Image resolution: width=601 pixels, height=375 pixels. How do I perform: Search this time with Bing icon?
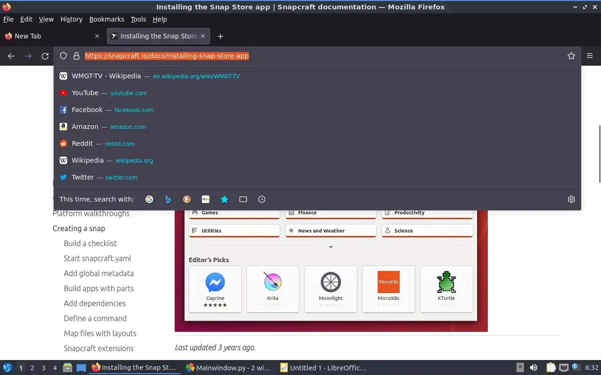(168, 199)
